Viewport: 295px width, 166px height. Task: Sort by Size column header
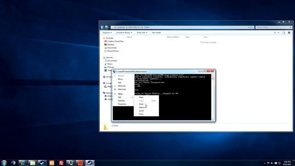pyautogui.click(x=205, y=37)
